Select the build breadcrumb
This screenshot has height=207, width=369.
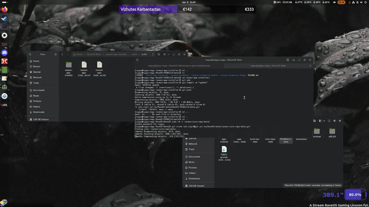tap(144, 54)
